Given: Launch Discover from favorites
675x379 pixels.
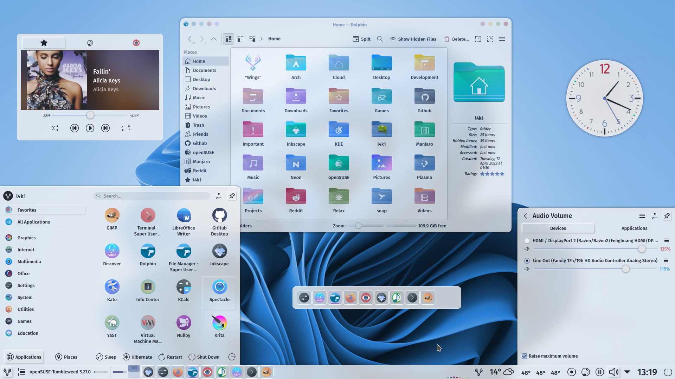Looking at the screenshot, I should pos(112,255).
